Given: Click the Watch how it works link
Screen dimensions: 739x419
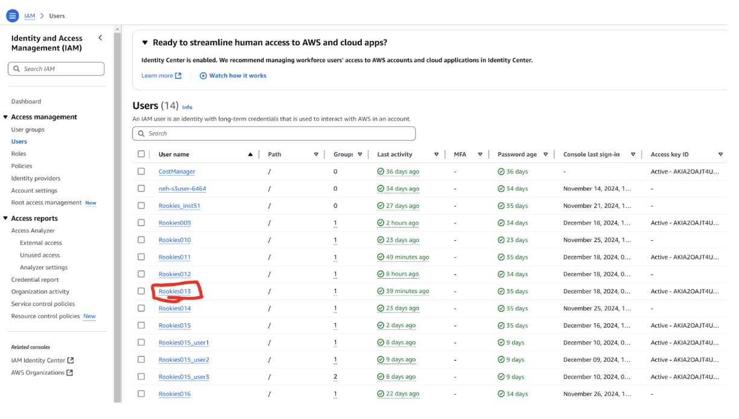Looking at the screenshot, I should pyautogui.click(x=238, y=76).
